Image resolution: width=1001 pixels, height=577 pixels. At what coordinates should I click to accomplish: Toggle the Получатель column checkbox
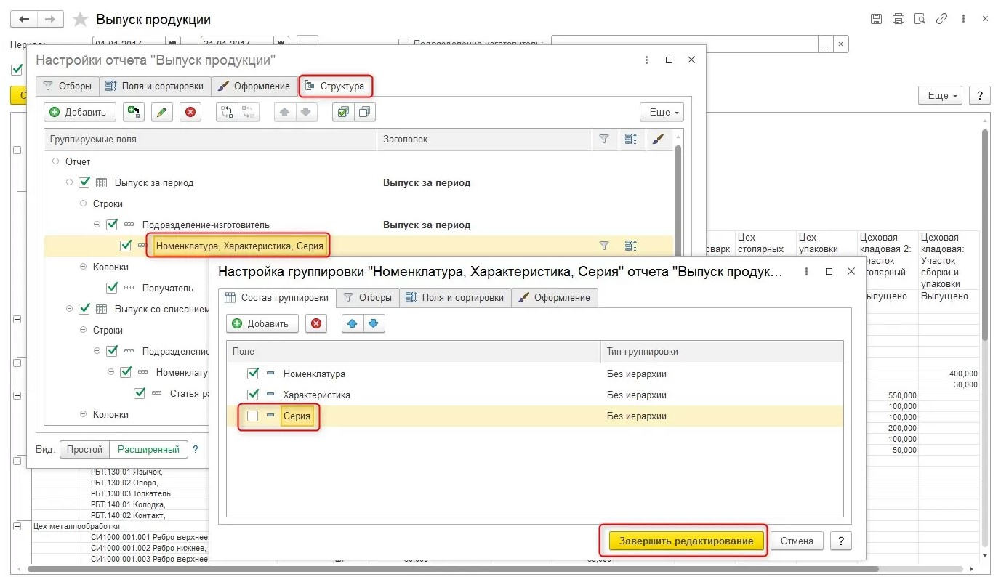point(112,288)
